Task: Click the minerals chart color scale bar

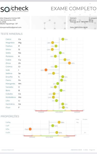Action: pos(59,111)
